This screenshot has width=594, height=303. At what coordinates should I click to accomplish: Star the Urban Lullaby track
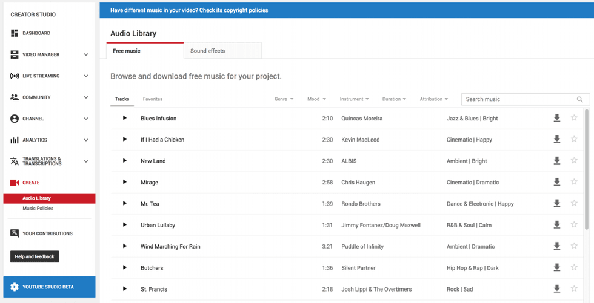(x=574, y=224)
